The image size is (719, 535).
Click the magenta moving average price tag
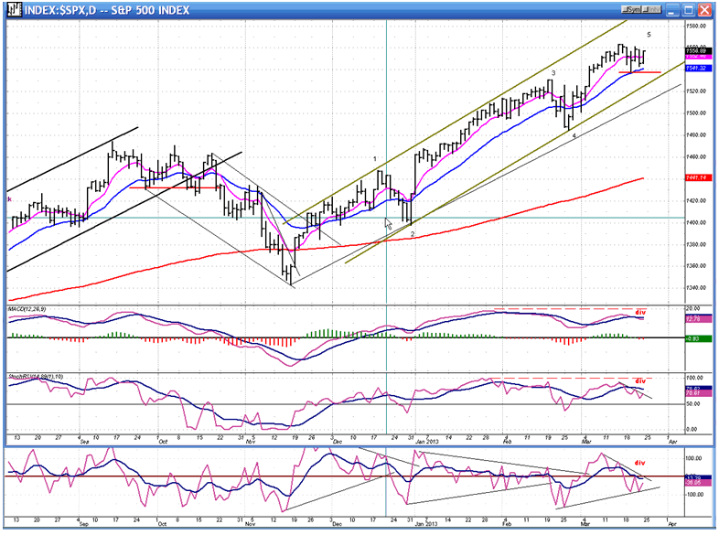point(698,56)
